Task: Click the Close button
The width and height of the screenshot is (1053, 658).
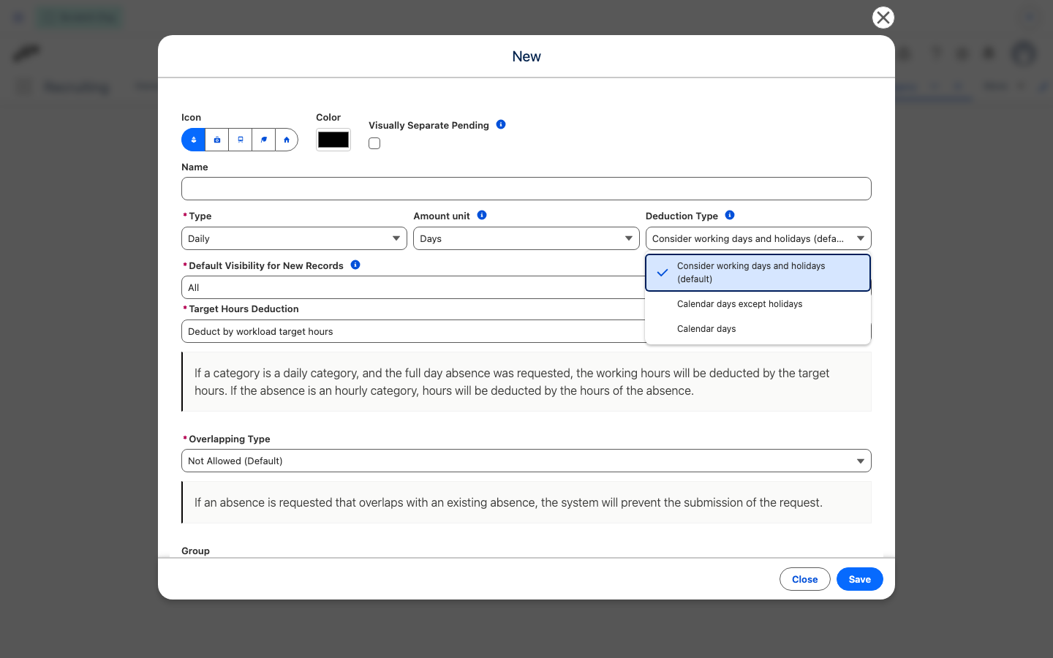Action: [x=805, y=579]
